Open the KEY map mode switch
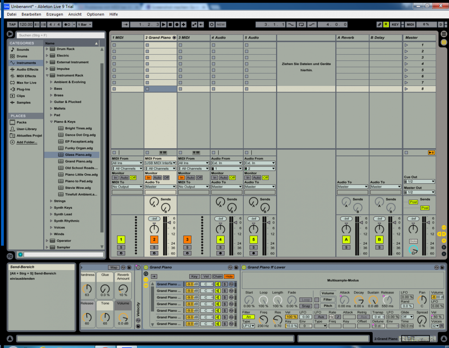Image resolution: width=449 pixels, height=348 pixels. [x=395, y=25]
